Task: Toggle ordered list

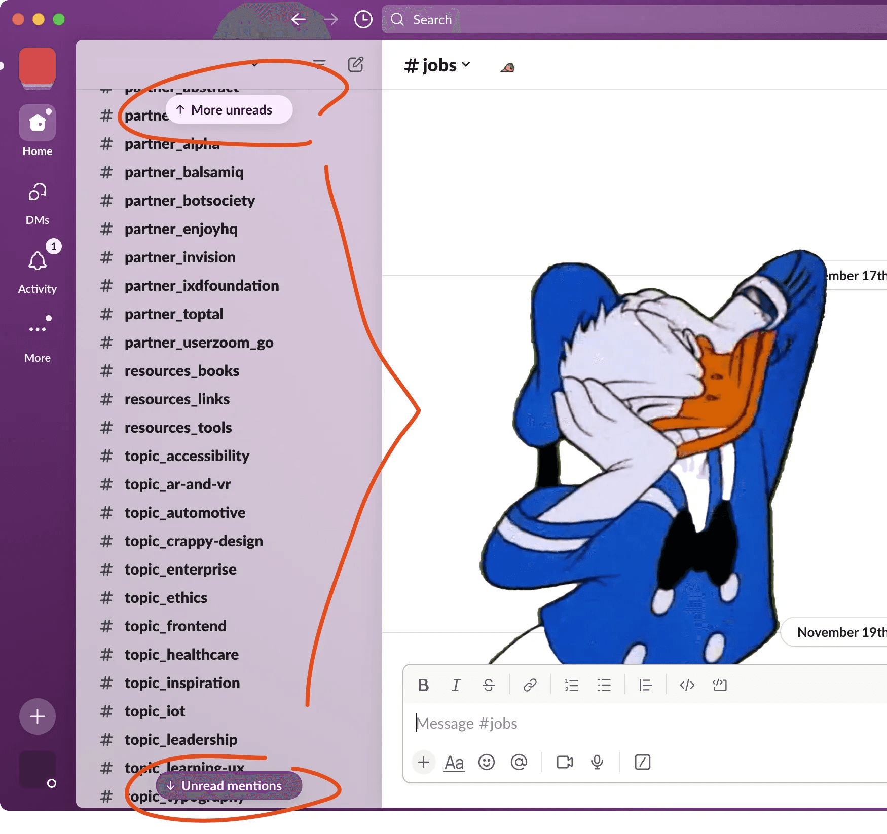Action: (x=572, y=686)
